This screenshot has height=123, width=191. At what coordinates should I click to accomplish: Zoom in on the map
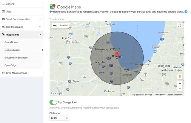pyautogui.click(x=180, y=84)
